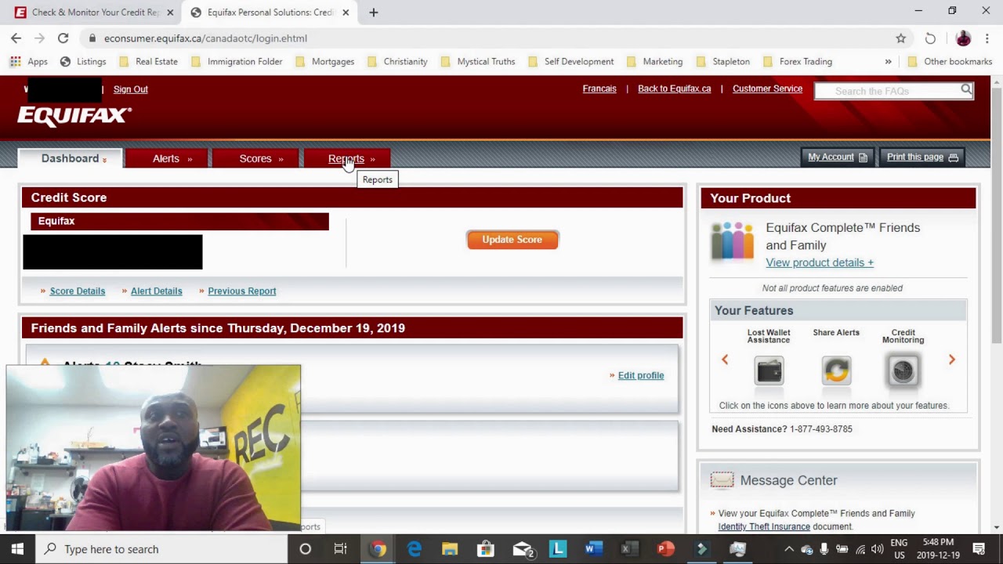Click the Edit profile link
The width and height of the screenshot is (1003, 564).
[641, 375]
